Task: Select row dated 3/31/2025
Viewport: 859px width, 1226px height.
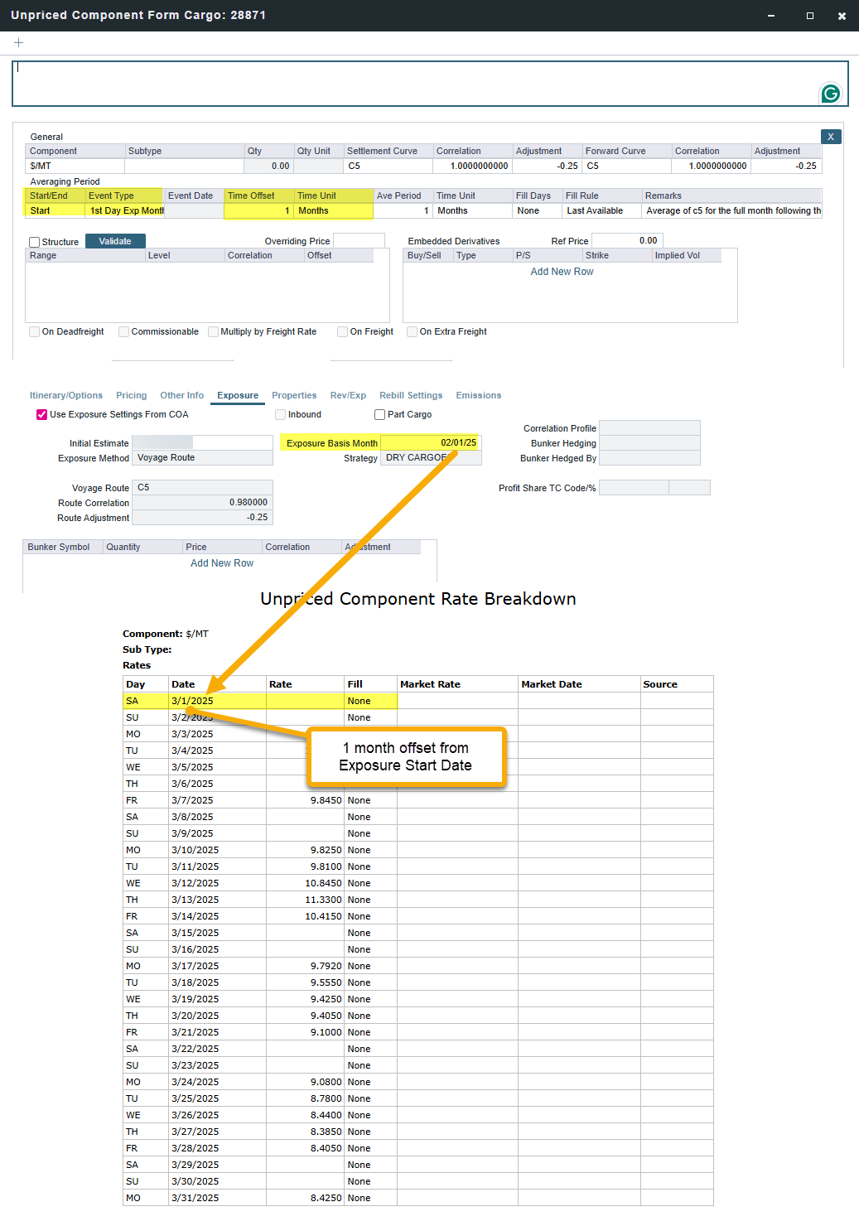Action: 417,1198
